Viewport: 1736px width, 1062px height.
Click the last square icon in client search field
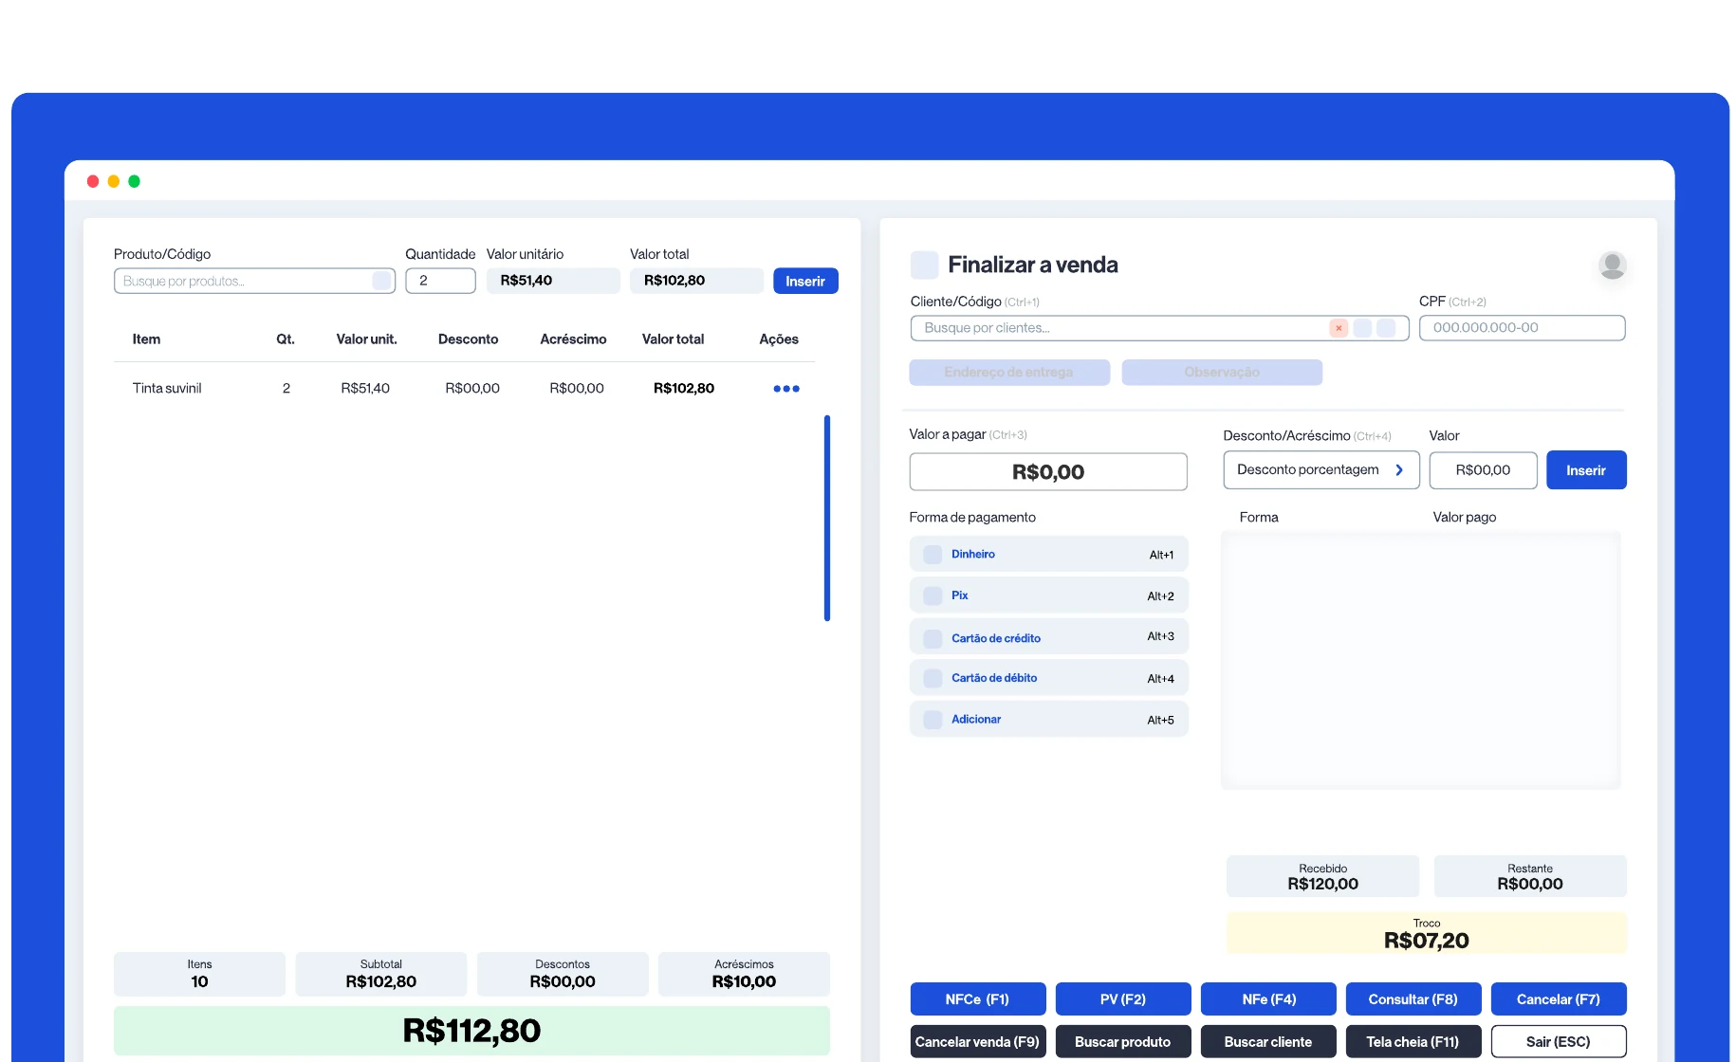coord(1386,328)
